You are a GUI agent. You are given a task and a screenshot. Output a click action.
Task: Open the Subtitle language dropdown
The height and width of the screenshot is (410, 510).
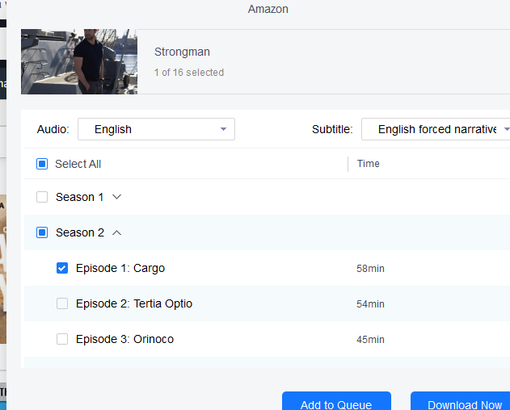[x=436, y=129]
